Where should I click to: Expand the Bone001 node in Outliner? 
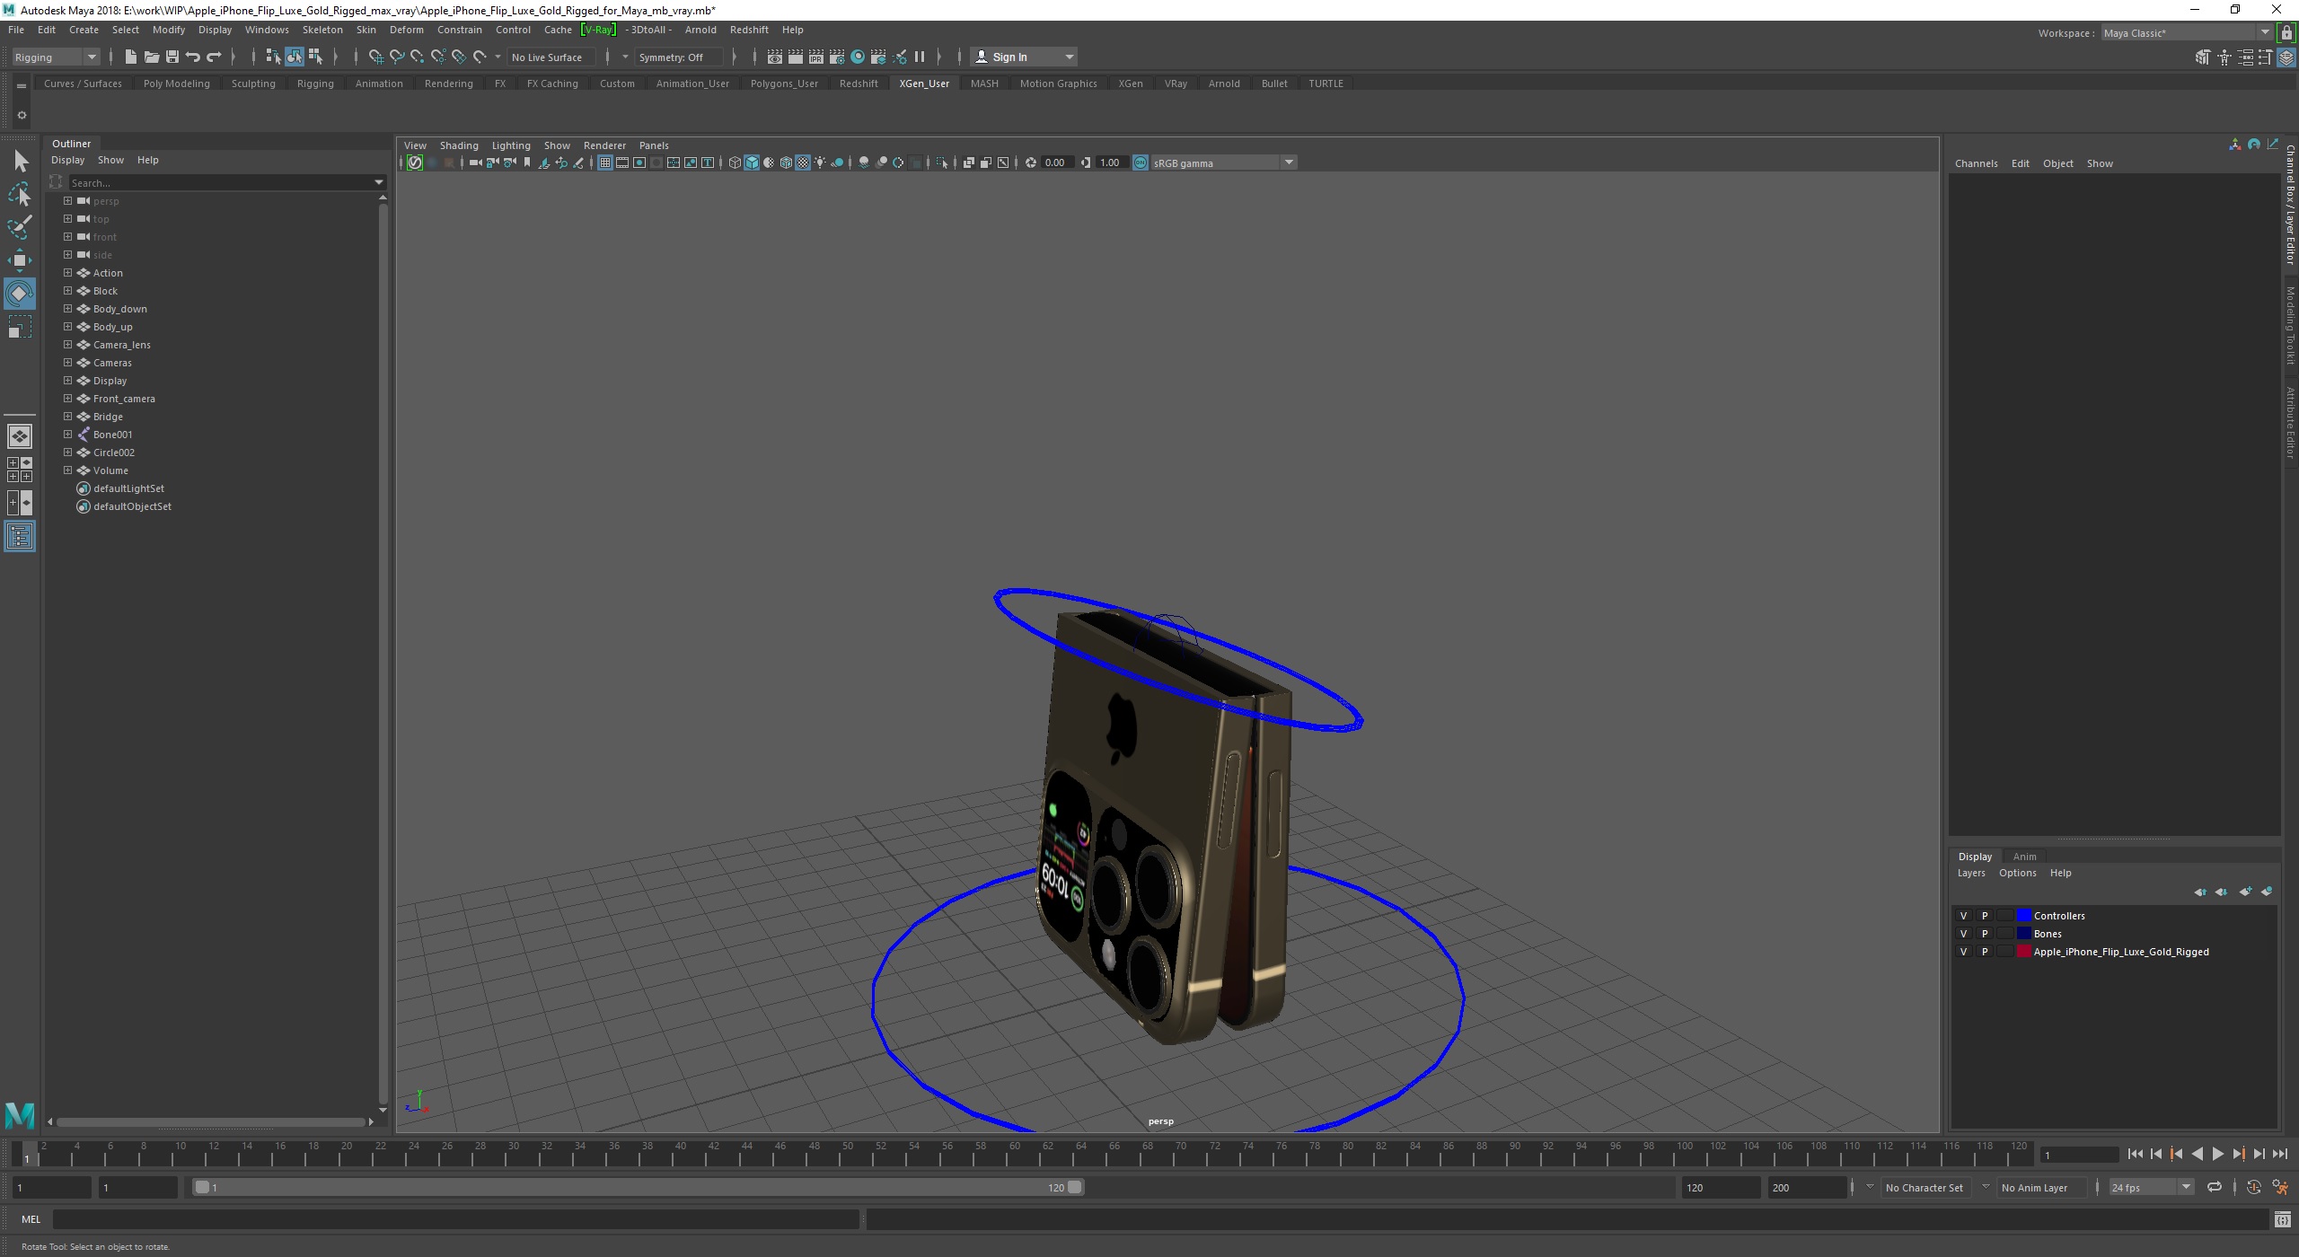(67, 435)
